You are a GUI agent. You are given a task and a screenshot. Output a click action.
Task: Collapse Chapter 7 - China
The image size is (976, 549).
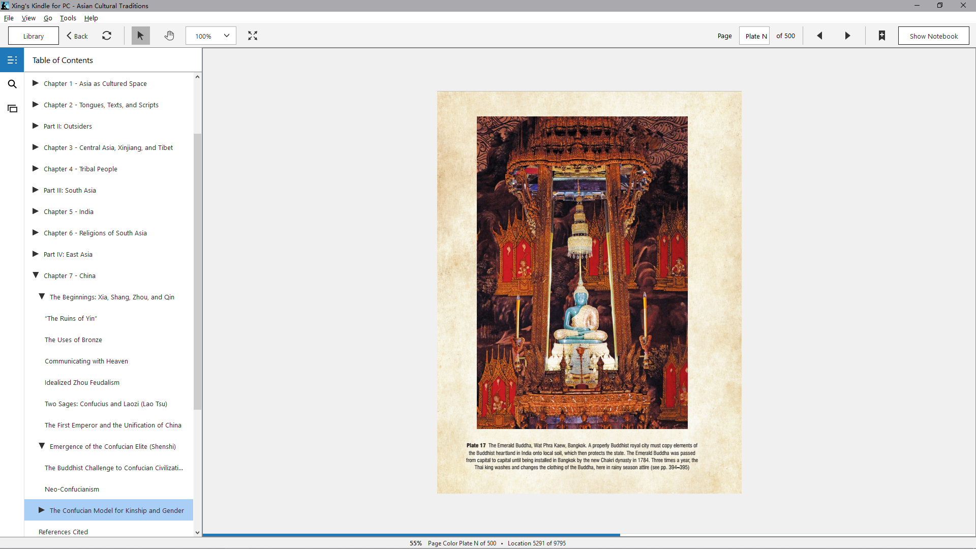coord(36,275)
